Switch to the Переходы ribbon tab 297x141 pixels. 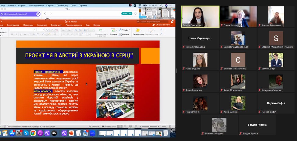pyautogui.click(x=28, y=25)
